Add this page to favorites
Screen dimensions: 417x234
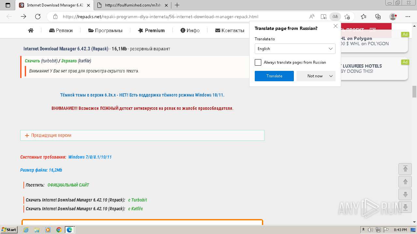347,17
